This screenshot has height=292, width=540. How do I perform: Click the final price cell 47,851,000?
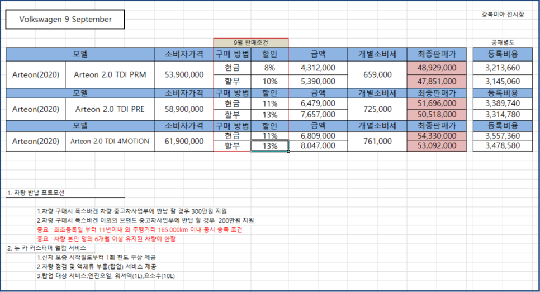click(437, 81)
